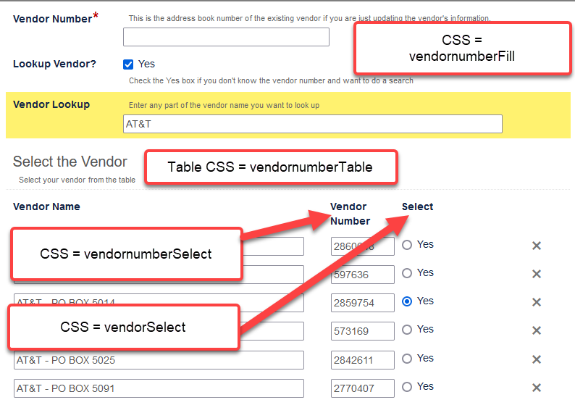Delete the first vendor row in table
The width and height of the screenshot is (575, 405).
pyautogui.click(x=537, y=246)
